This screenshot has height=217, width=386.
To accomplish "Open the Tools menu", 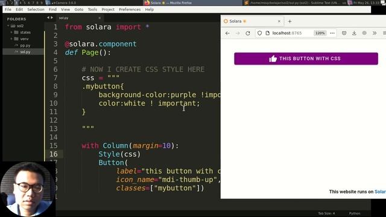I will coord(92,10).
